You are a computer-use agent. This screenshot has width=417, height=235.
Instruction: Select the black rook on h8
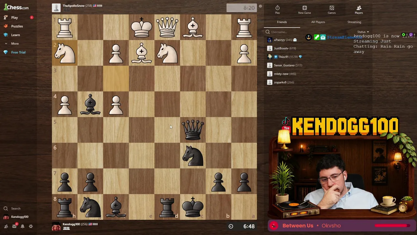point(65,207)
